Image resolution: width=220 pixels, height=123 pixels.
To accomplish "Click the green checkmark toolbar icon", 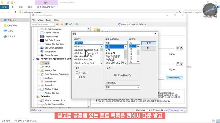I will (71, 24).
